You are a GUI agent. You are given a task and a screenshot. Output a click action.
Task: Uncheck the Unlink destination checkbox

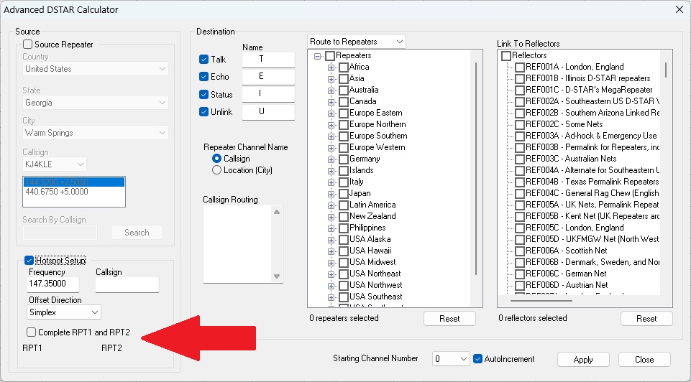[203, 112]
